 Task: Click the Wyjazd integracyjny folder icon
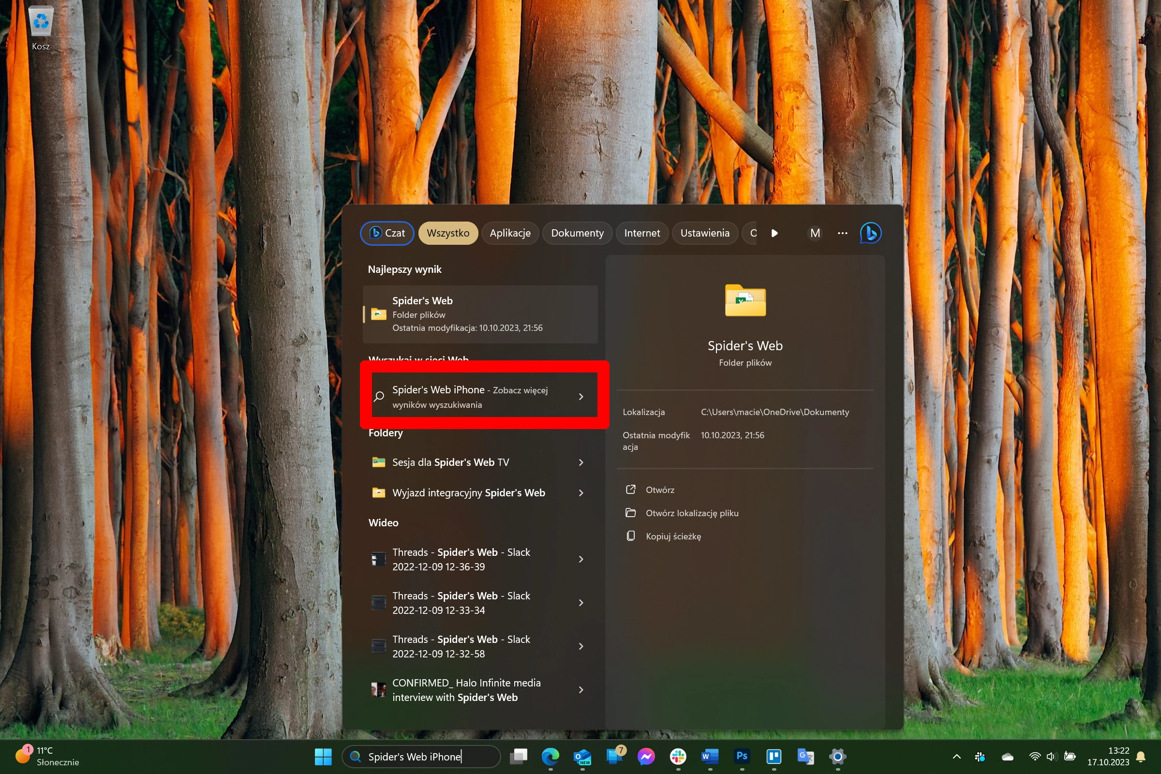379,492
